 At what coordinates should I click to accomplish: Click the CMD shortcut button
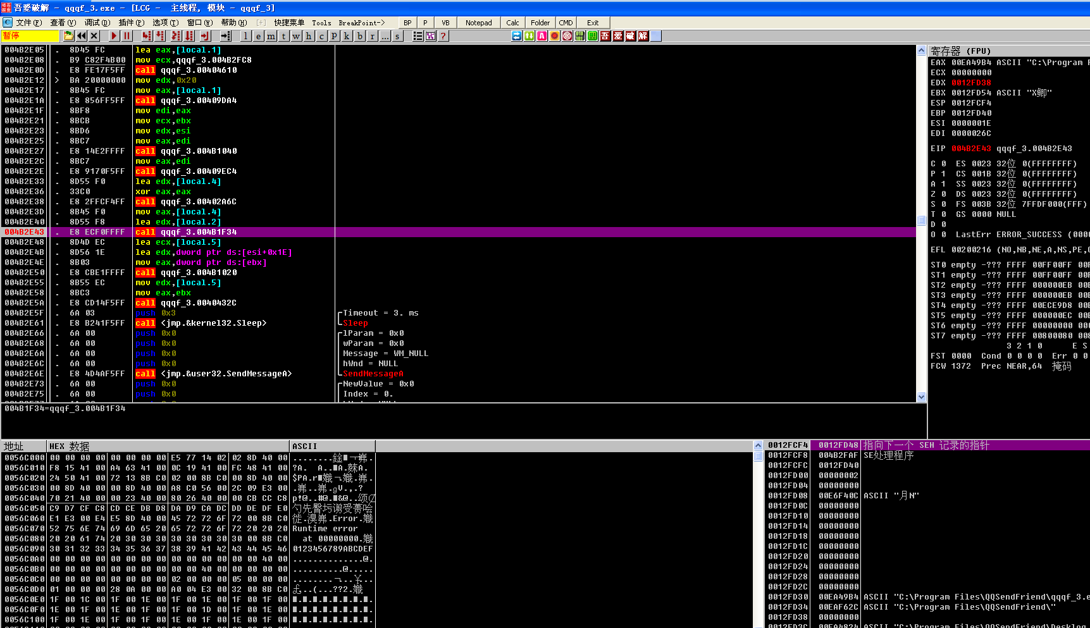[566, 23]
